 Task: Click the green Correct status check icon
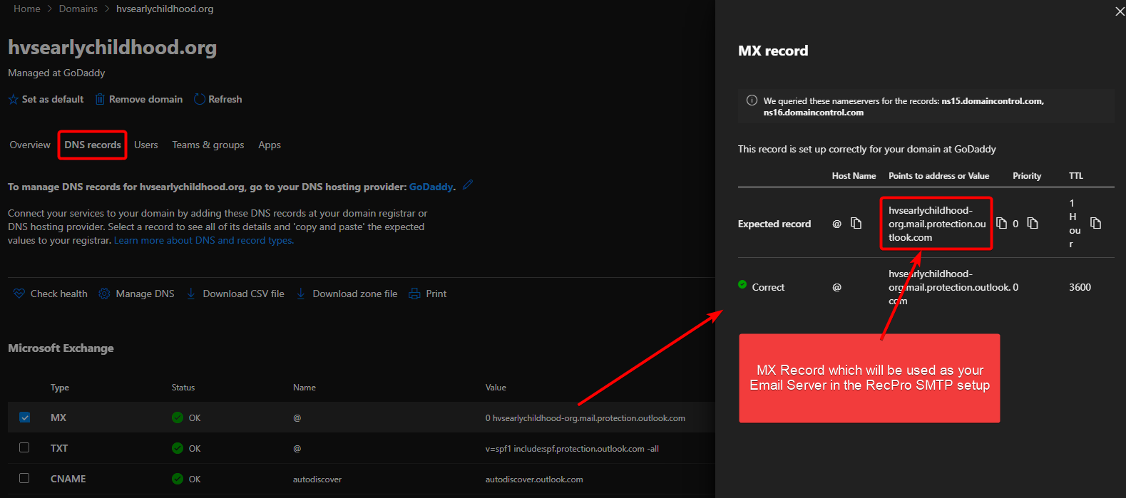pyautogui.click(x=742, y=285)
